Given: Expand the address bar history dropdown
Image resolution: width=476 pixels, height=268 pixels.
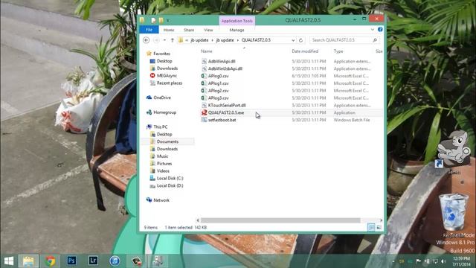Looking at the screenshot, I should tap(293, 40).
